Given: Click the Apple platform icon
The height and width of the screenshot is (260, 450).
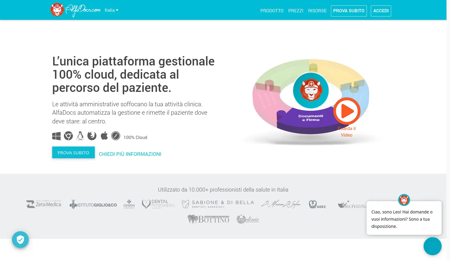Looking at the screenshot, I should tap(104, 136).
